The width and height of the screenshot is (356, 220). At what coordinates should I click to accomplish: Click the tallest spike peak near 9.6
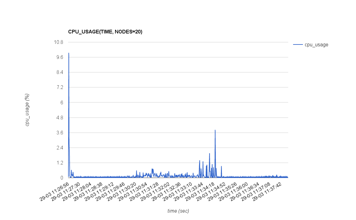coord(69,53)
